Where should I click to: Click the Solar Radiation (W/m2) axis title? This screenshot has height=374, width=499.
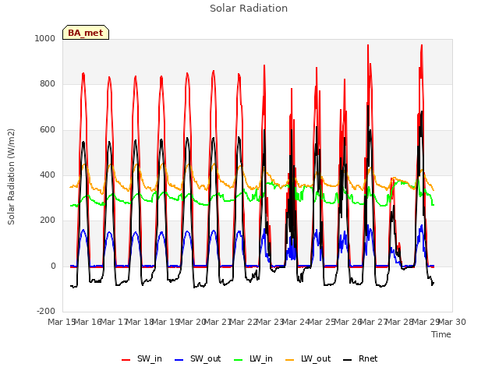point(11,177)
